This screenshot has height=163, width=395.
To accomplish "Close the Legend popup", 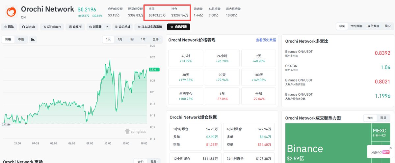I will (x=391, y=147).
